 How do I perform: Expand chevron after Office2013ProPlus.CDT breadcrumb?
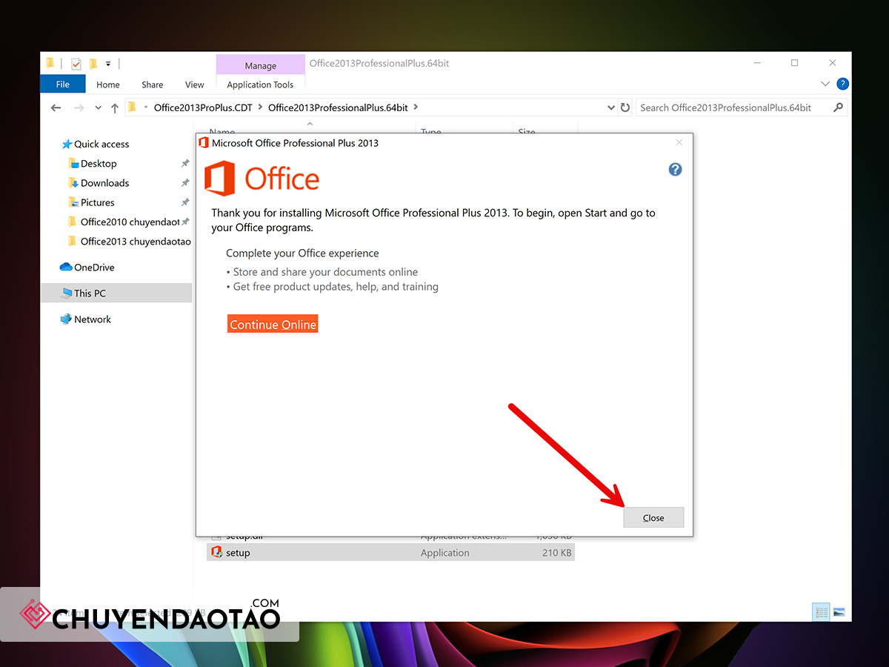pyautogui.click(x=260, y=107)
